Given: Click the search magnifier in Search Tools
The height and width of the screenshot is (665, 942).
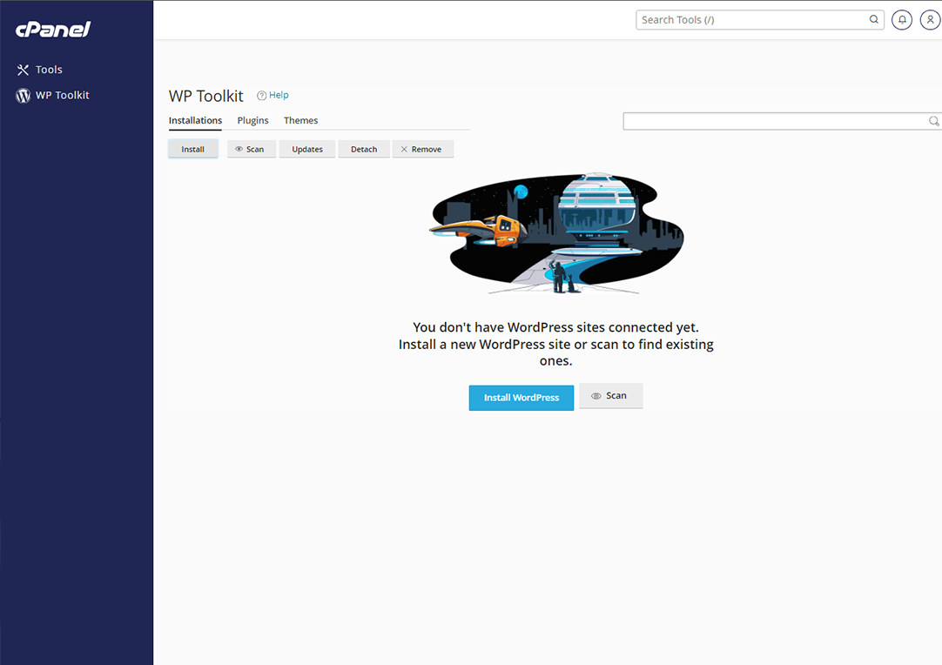Looking at the screenshot, I should coord(873,19).
